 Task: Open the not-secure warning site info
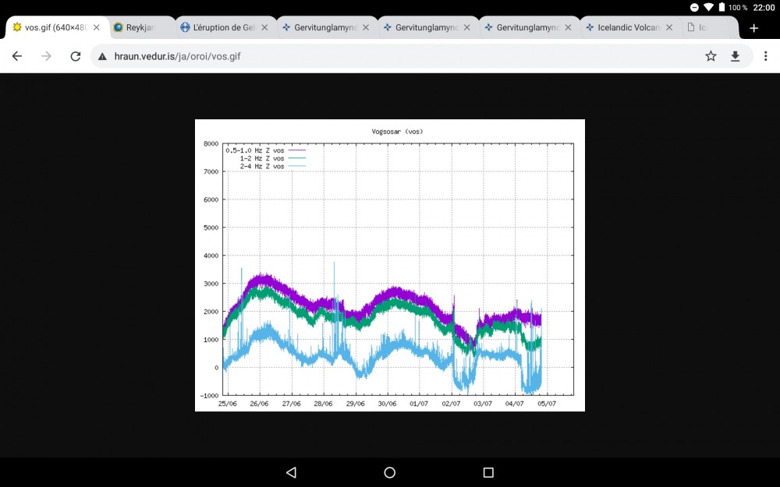pos(102,56)
